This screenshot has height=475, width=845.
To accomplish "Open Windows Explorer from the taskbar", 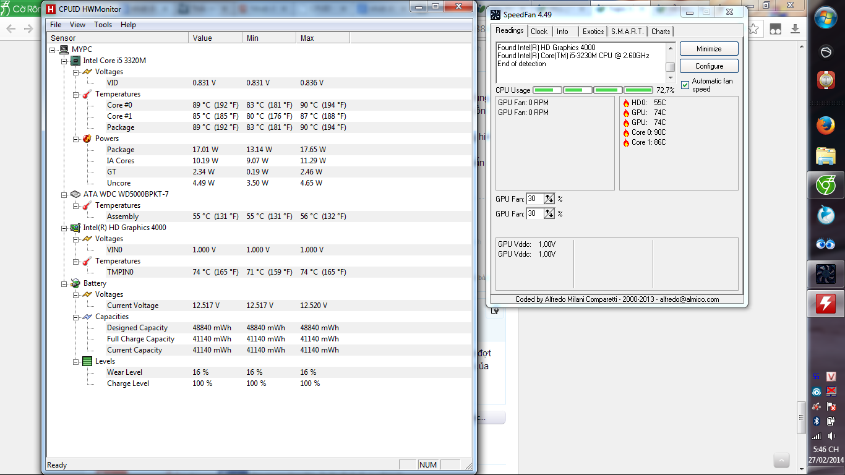I will 826,156.
